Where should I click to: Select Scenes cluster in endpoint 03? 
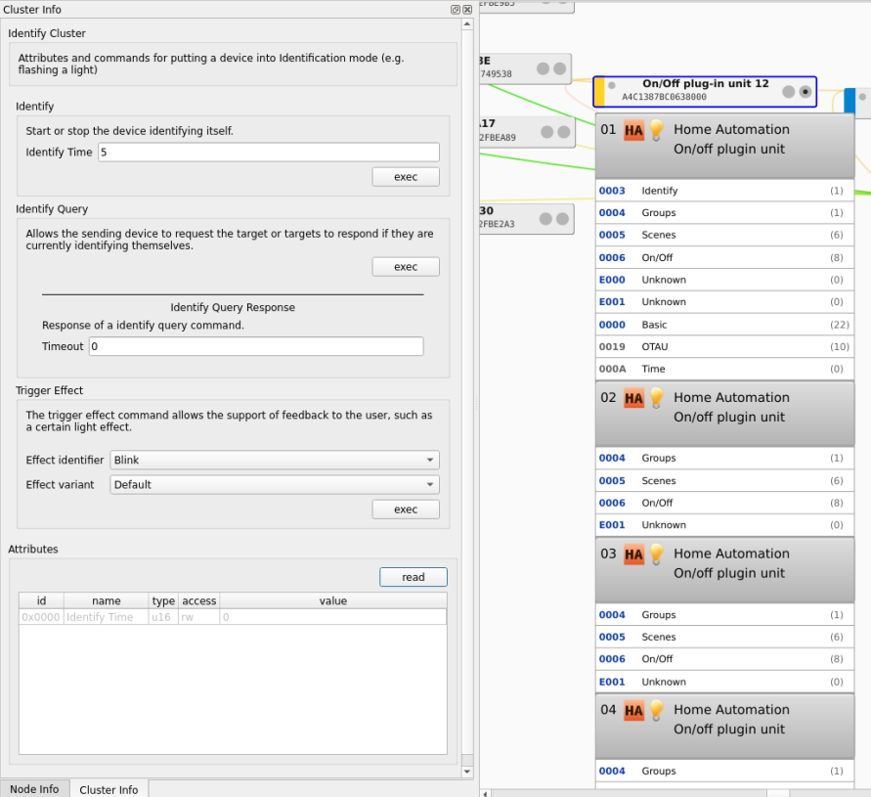724,637
